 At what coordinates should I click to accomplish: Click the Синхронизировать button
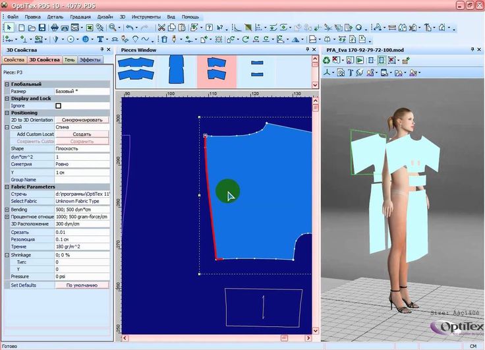[x=82, y=120]
